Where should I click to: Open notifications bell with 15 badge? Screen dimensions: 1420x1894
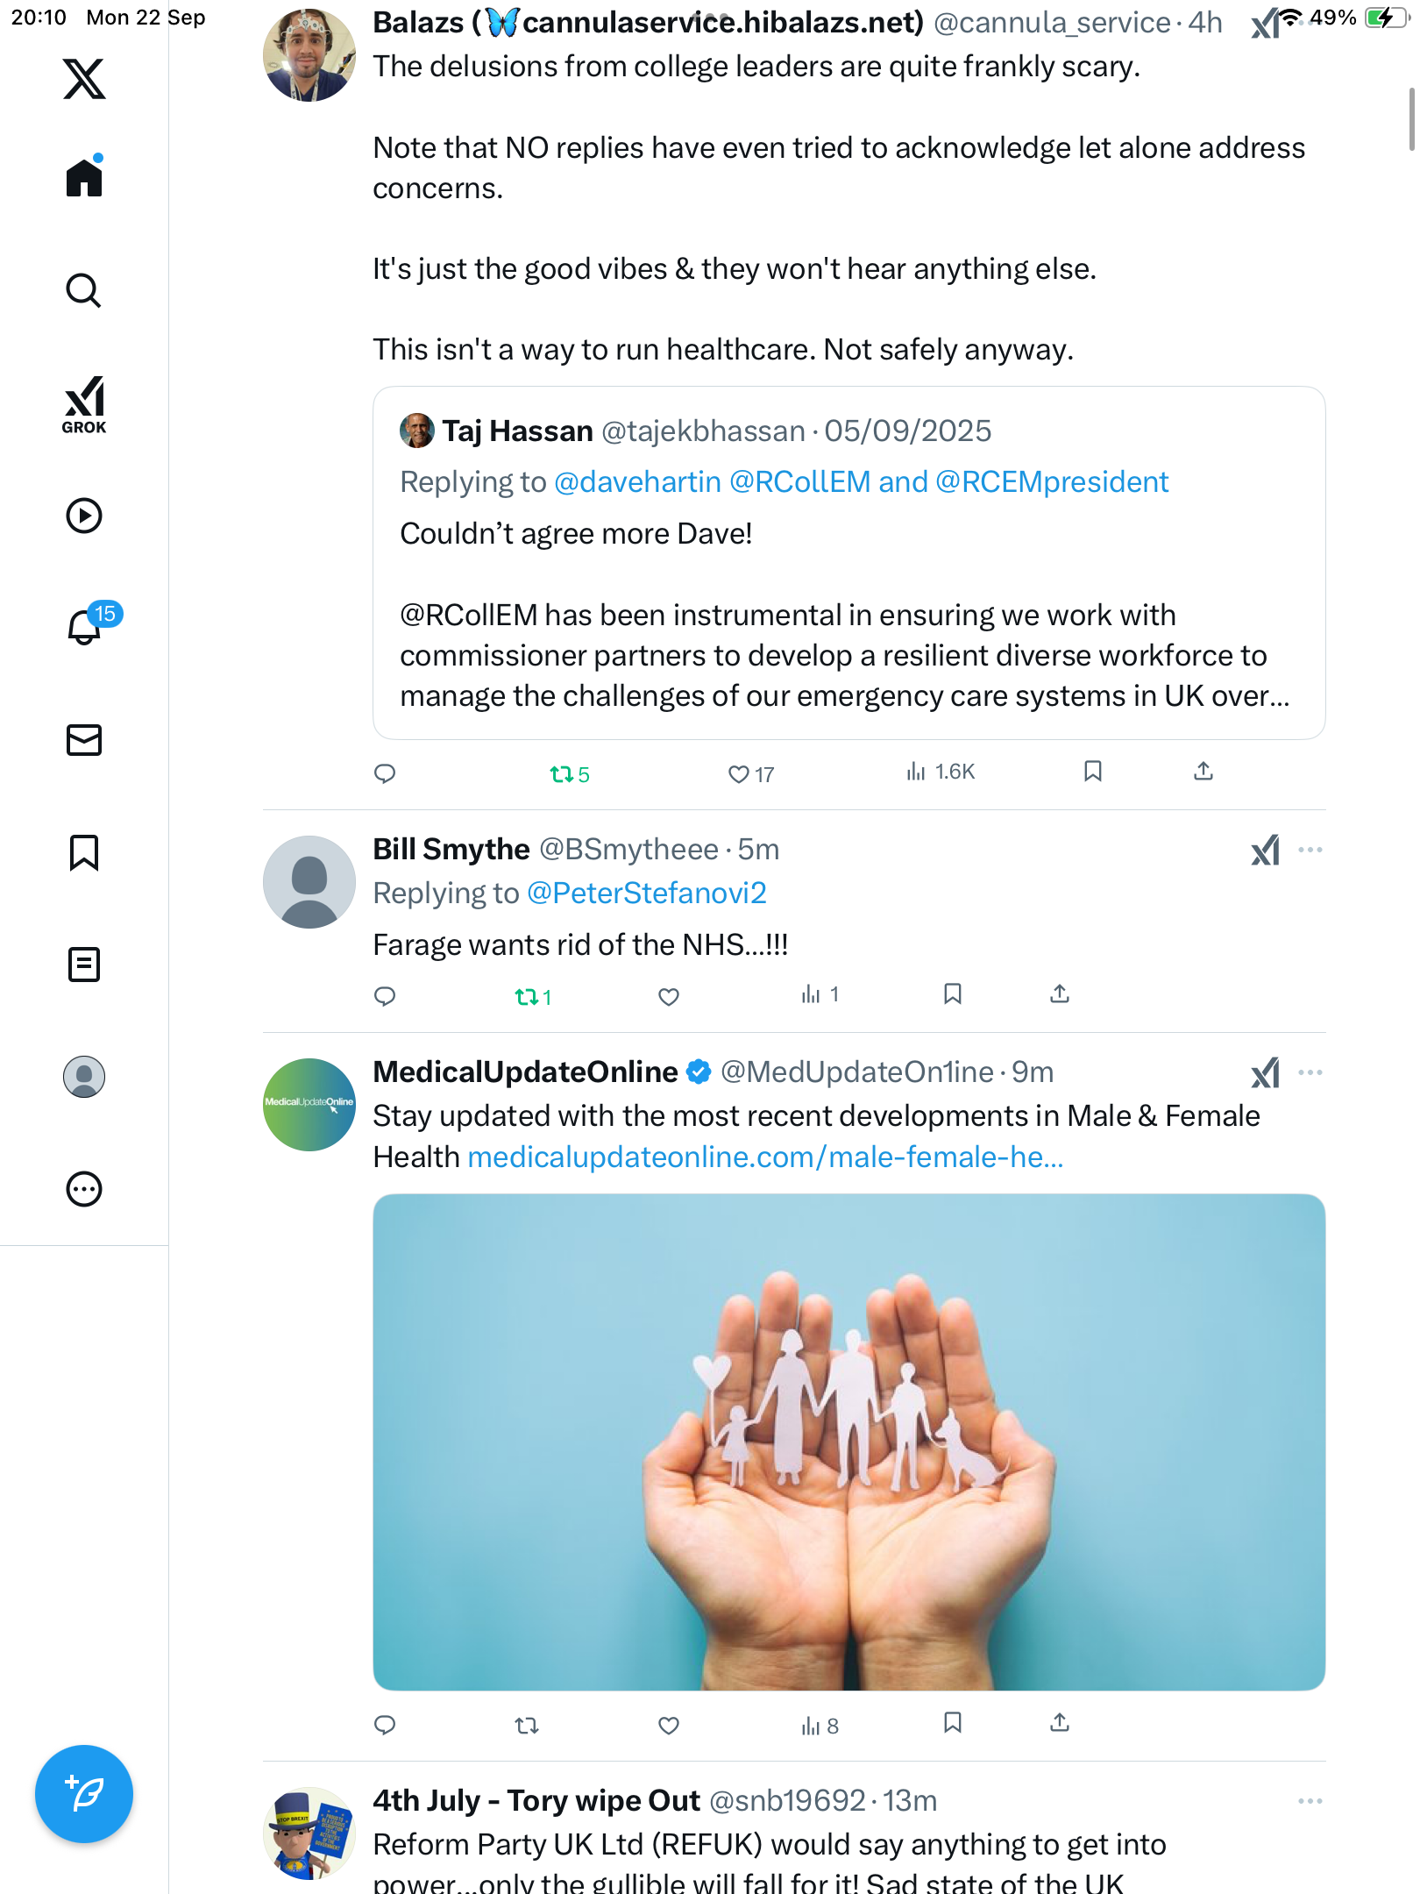86,626
